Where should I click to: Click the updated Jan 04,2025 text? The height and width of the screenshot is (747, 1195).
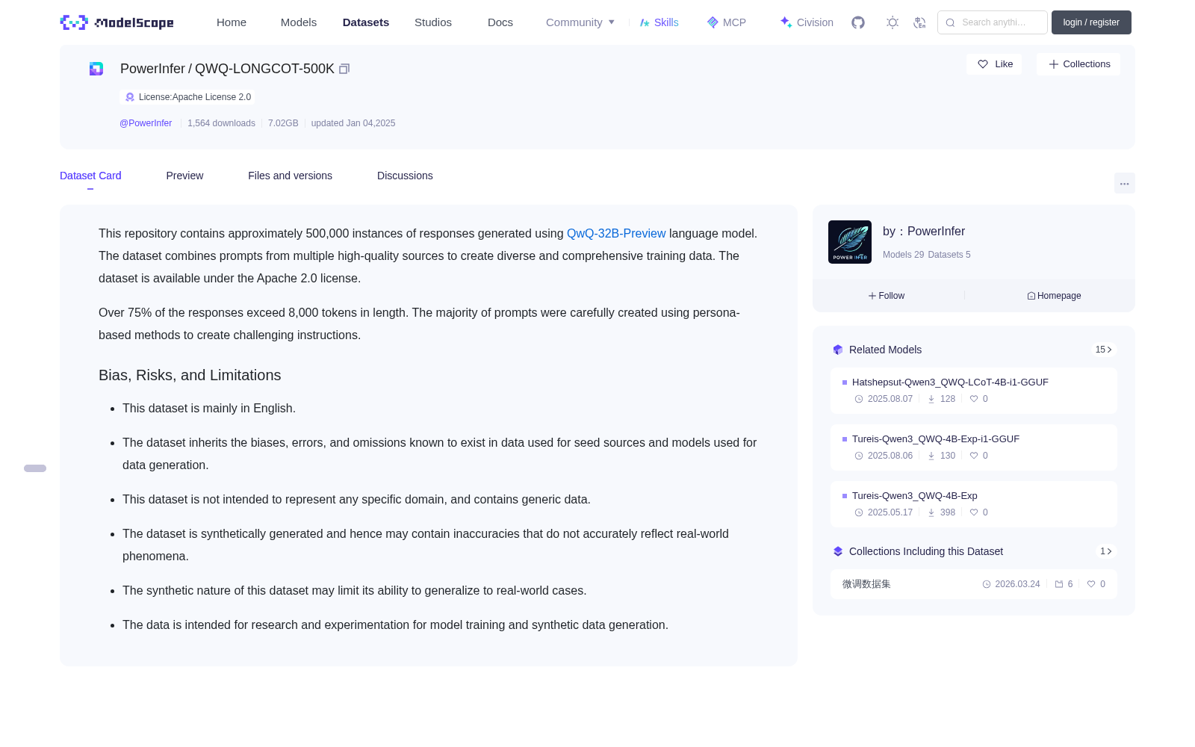tap(353, 123)
